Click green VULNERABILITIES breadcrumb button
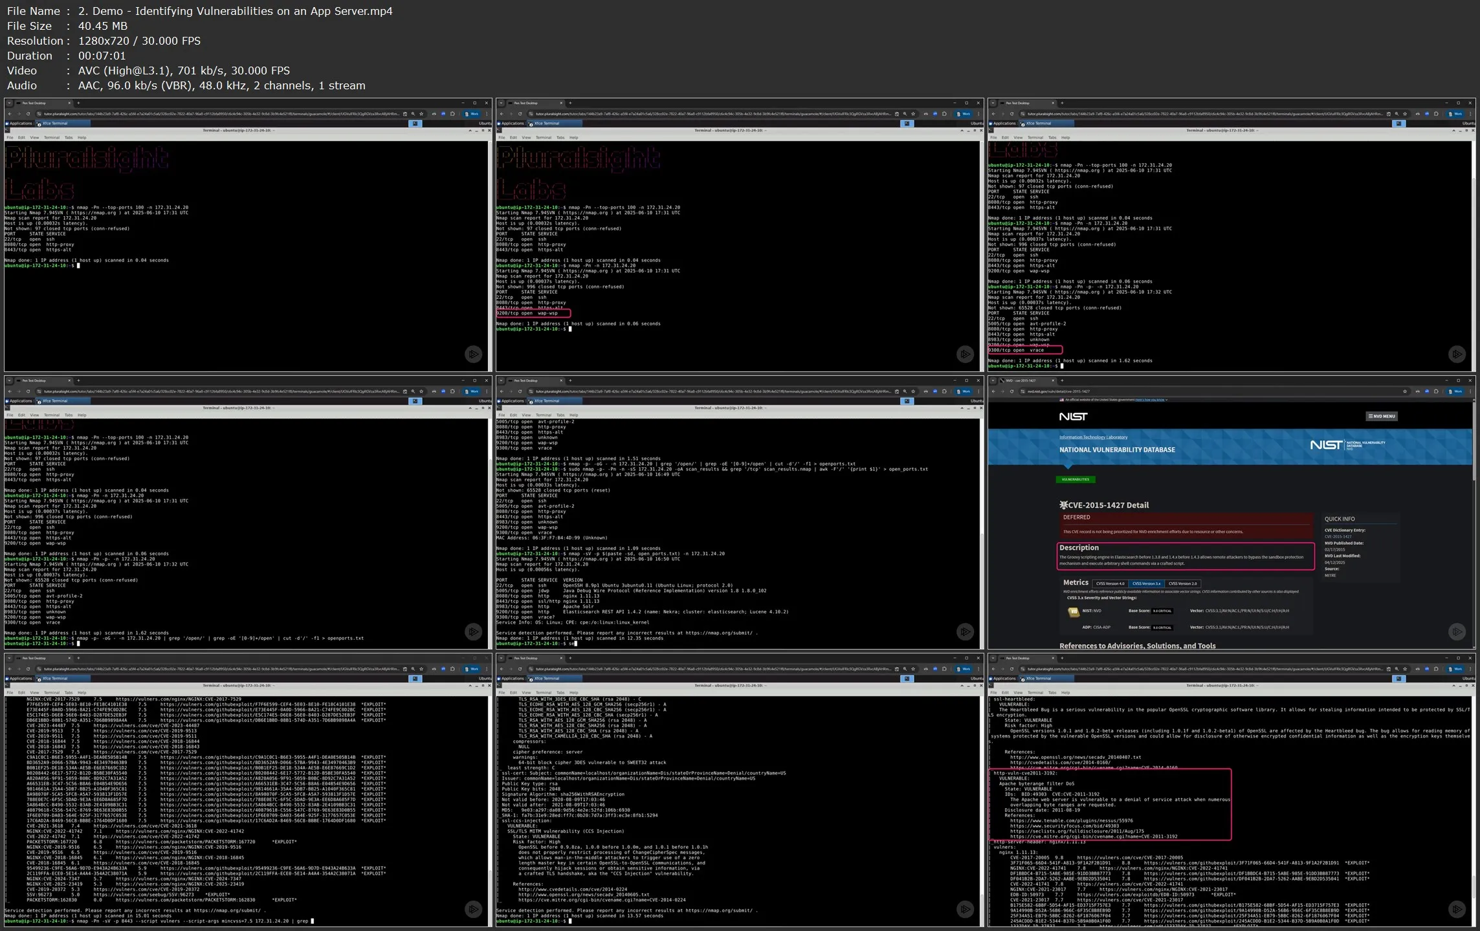This screenshot has width=1480, height=931. click(x=1076, y=479)
